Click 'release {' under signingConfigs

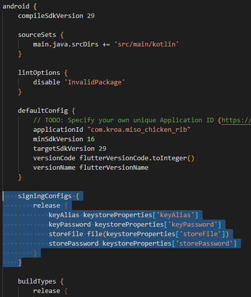(50, 206)
